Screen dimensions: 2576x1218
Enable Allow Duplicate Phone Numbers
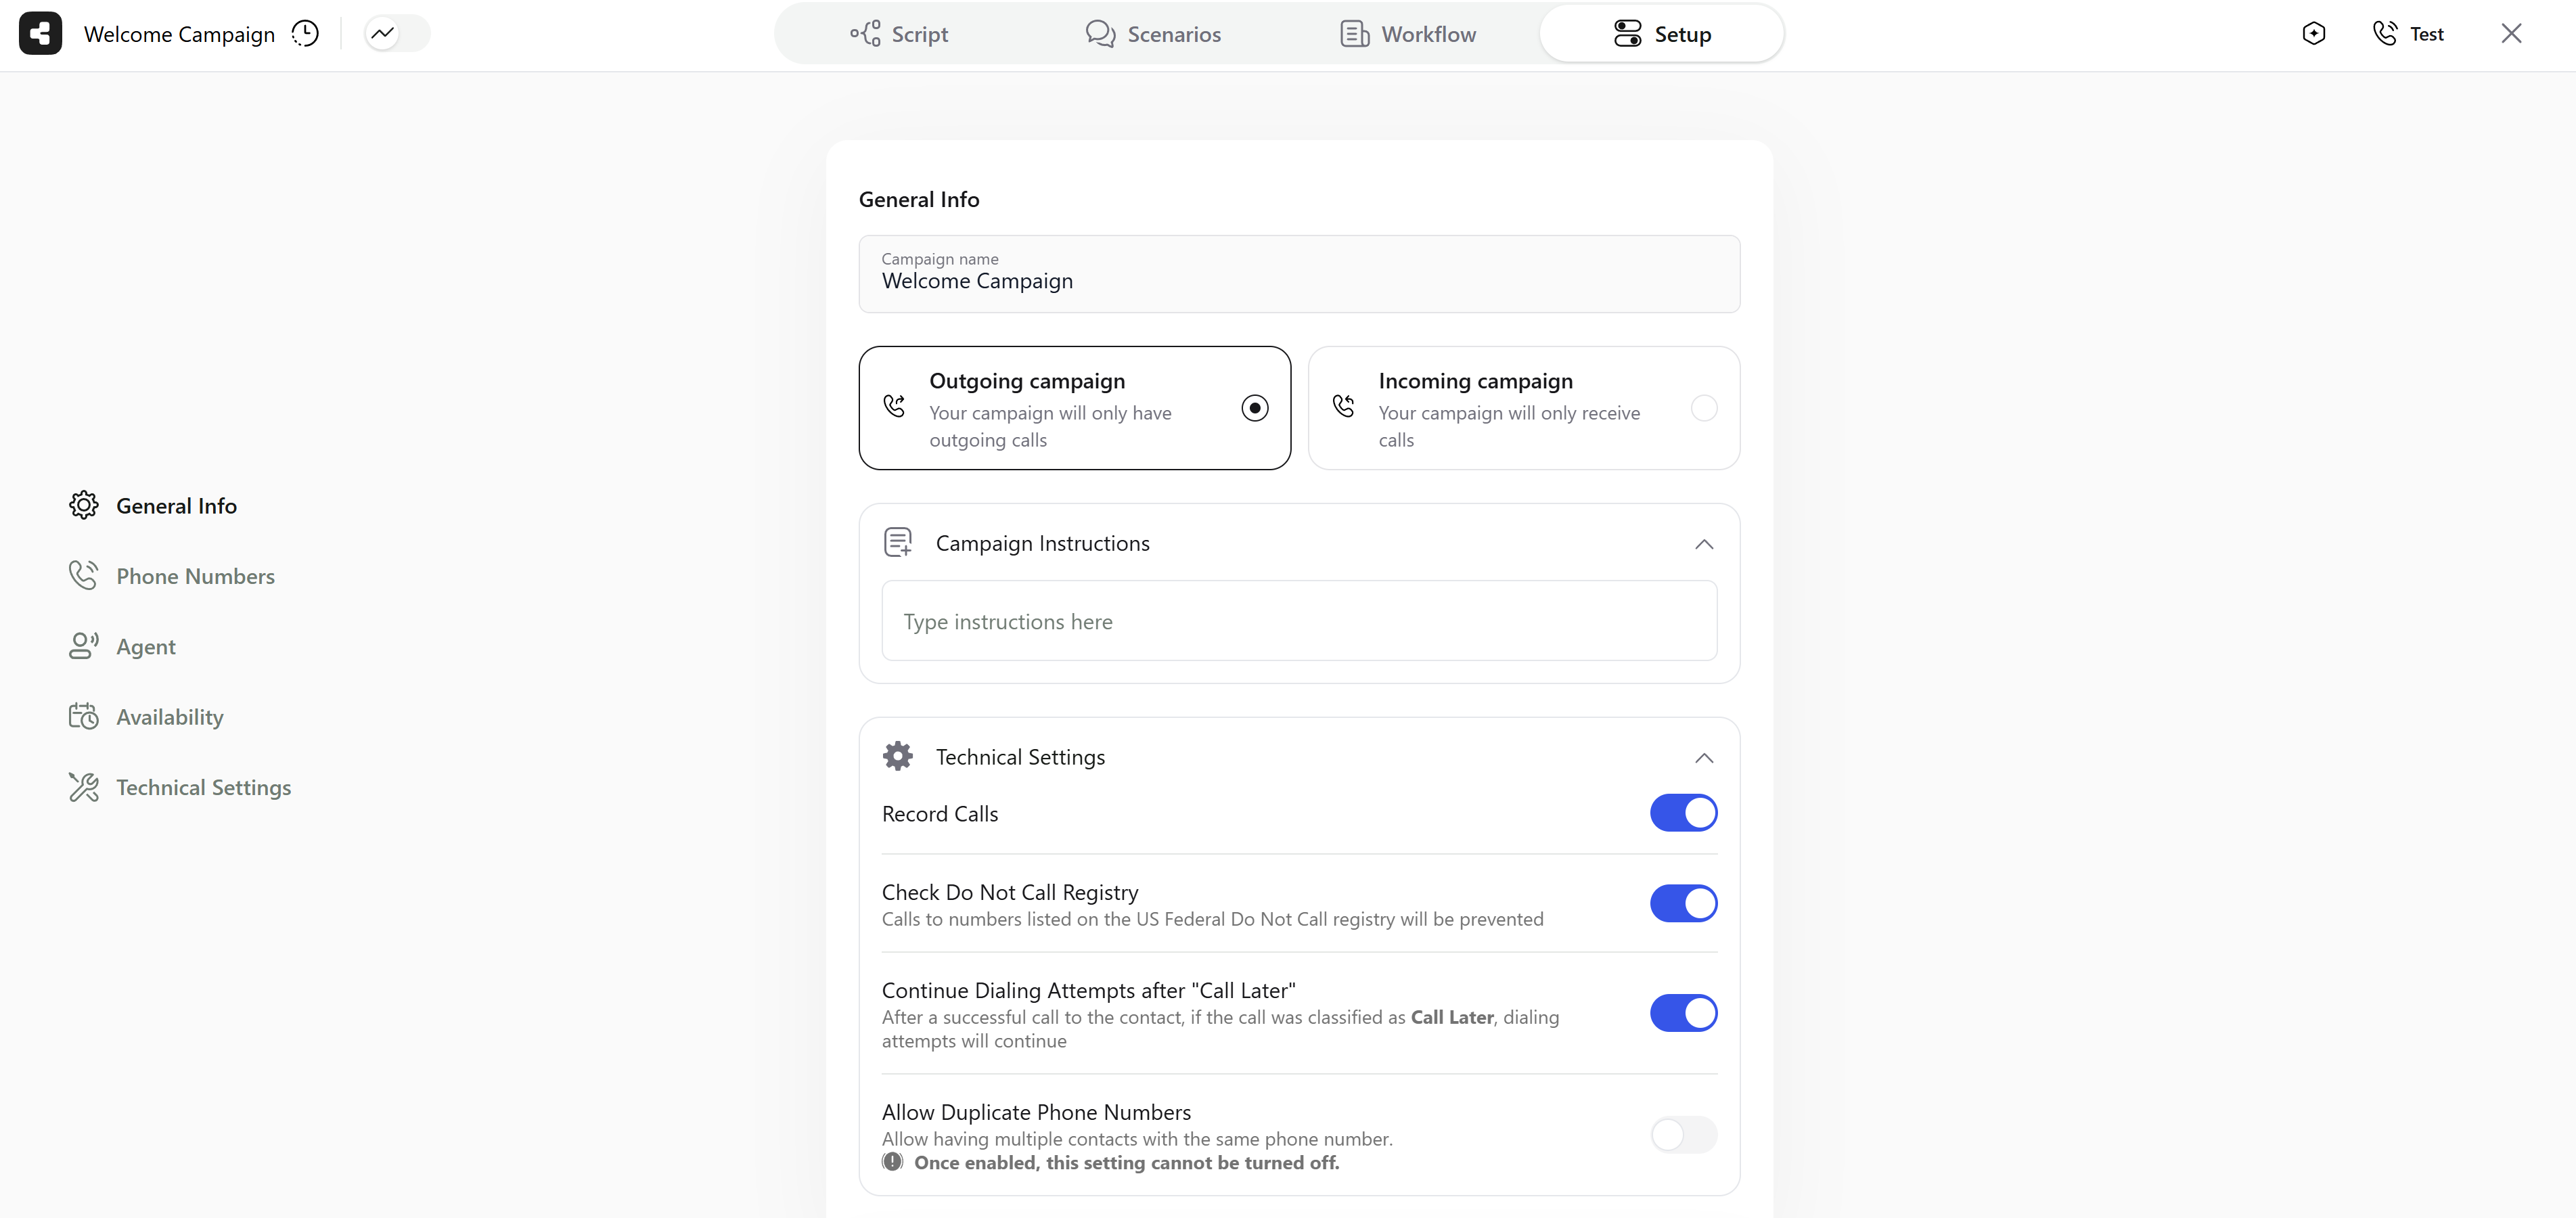tap(1683, 1135)
